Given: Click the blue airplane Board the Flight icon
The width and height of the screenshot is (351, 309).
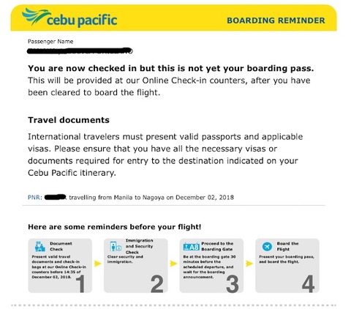Looking at the screenshot, I should (267, 247).
